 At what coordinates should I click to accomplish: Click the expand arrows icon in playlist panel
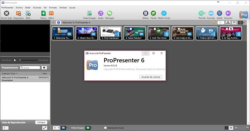45,128
